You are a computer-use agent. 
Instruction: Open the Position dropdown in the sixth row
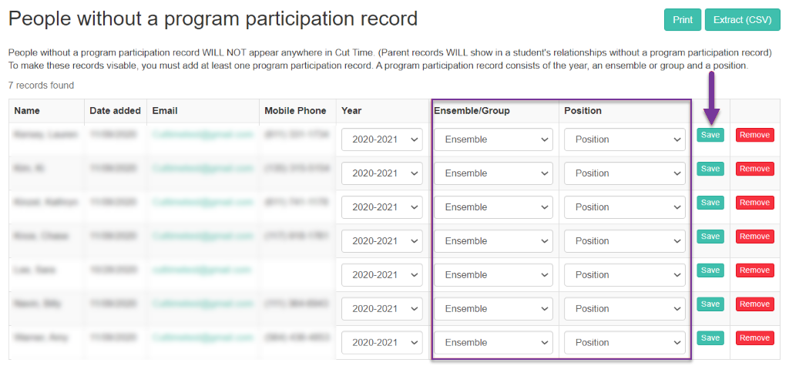[x=624, y=309]
